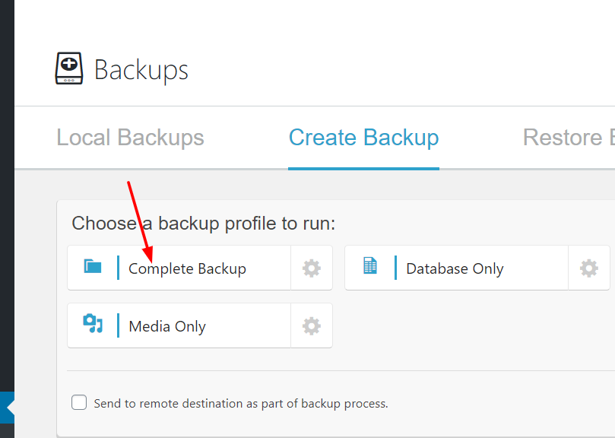Click 'Choose a backup profile to run' heading
This screenshot has width=615, height=438.
(x=203, y=224)
